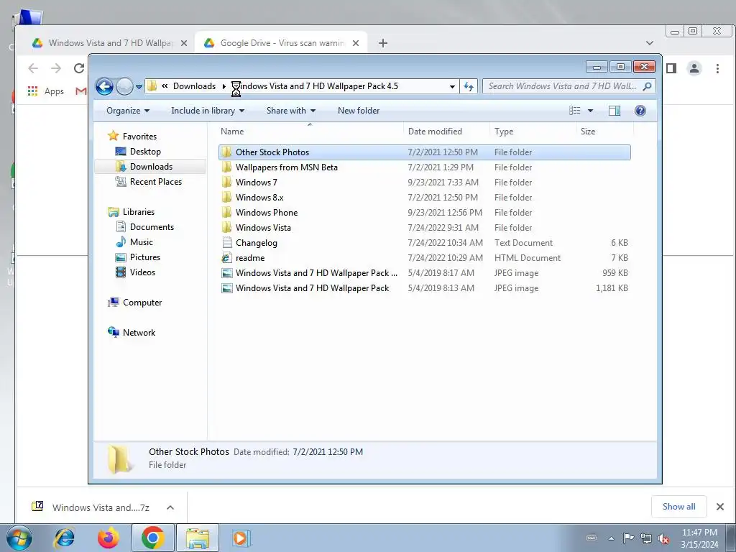The width and height of the screenshot is (736, 552).
Task: Open the Windows Start menu
Action: pyautogui.click(x=19, y=538)
